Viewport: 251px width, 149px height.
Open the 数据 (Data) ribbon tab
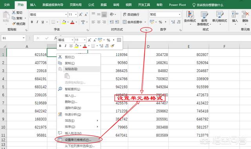(x=104, y=5)
